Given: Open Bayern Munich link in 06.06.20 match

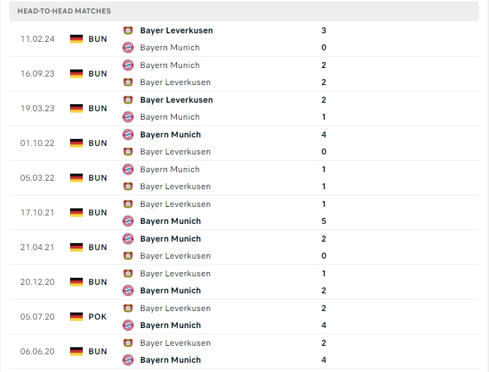Looking at the screenshot, I should click(171, 360).
